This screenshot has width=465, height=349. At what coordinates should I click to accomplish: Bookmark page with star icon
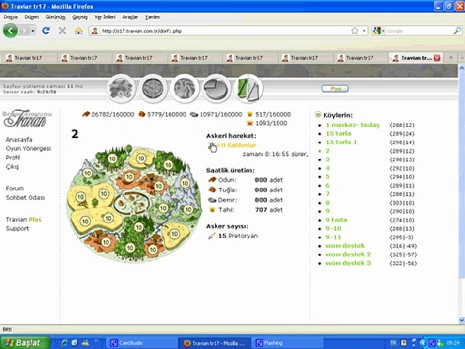(x=355, y=31)
